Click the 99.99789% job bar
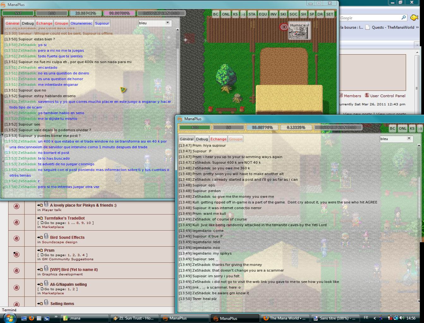424x323 pixels. coord(119,13)
